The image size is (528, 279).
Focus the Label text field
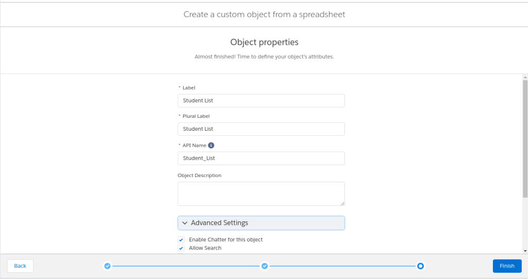pyautogui.click(x=261, y=101)
